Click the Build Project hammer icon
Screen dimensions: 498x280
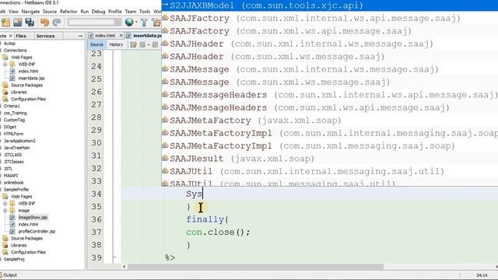point(144,23)
